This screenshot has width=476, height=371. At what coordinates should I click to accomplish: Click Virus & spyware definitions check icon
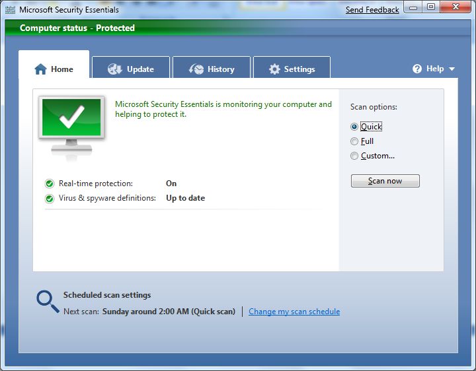[50, 199]
